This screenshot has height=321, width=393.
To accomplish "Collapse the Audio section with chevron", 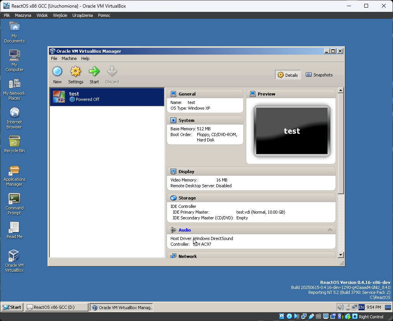I will 330,230.
